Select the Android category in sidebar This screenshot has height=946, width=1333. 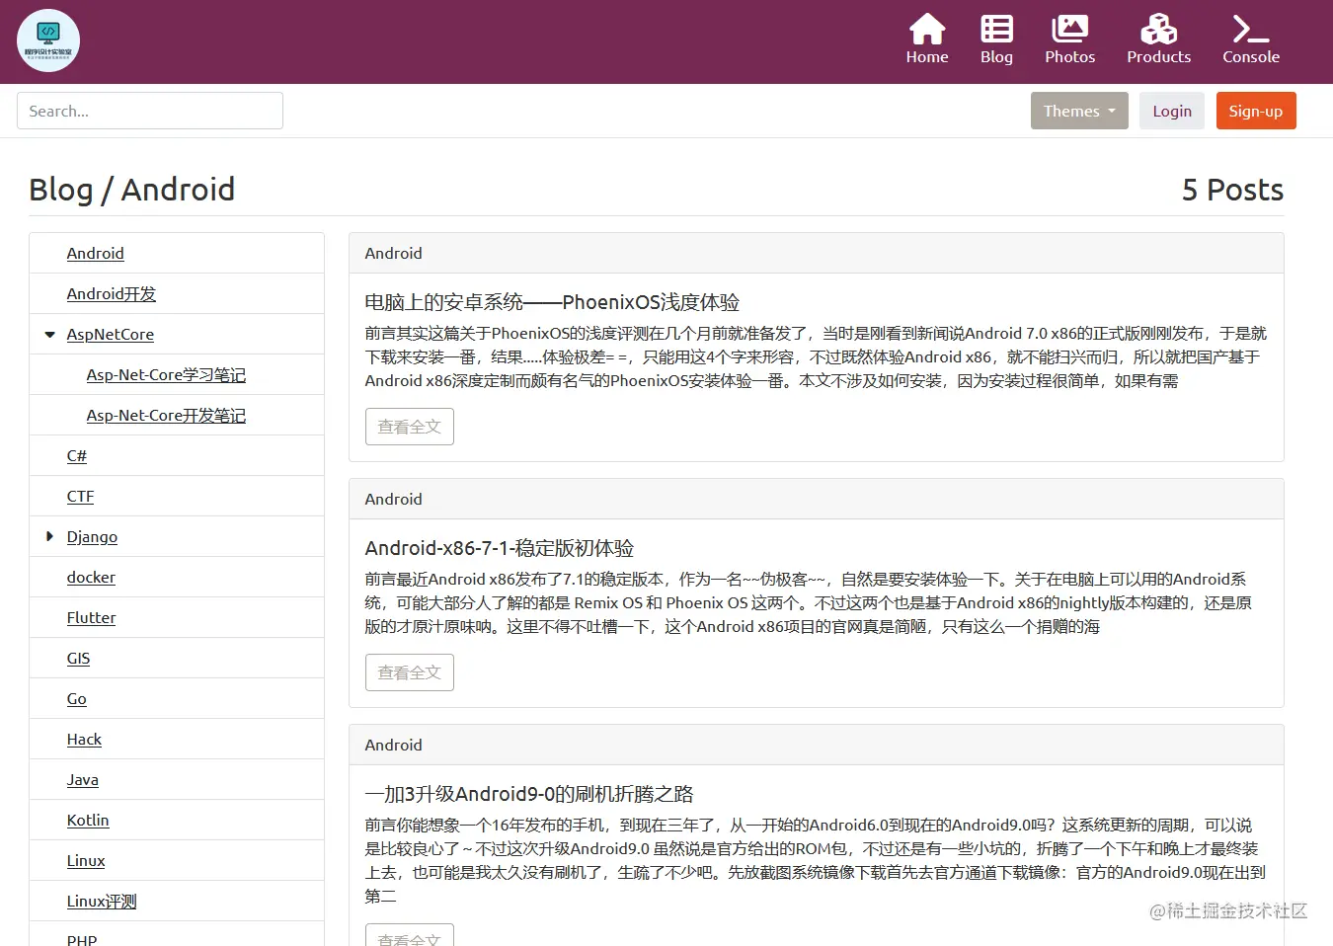click(x=95, y=253)
